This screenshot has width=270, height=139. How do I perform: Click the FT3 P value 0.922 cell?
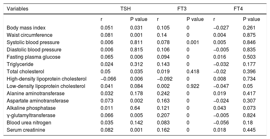click(x=193, y=86)
